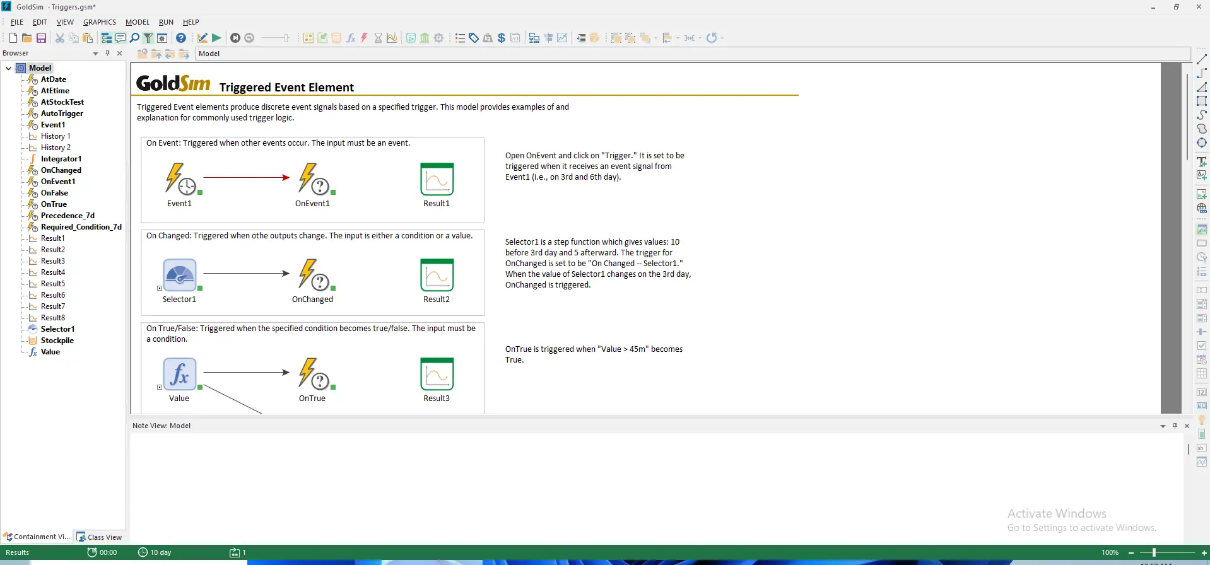Image resolution: width=1210 pixels, height=565 pixels.
Task: Expand outputs of Selector1 with plus box
Action: click(x=160, y=288)
